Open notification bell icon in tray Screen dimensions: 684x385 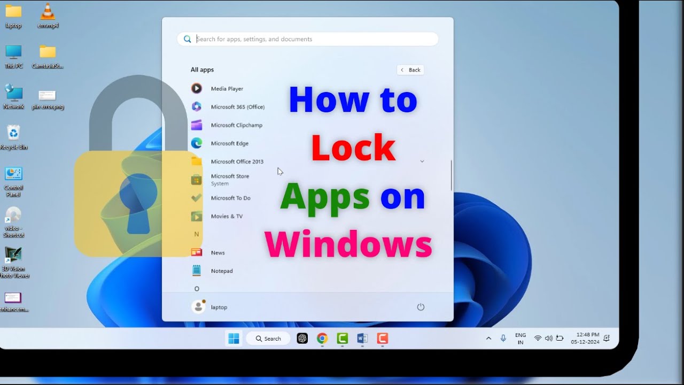607,338
